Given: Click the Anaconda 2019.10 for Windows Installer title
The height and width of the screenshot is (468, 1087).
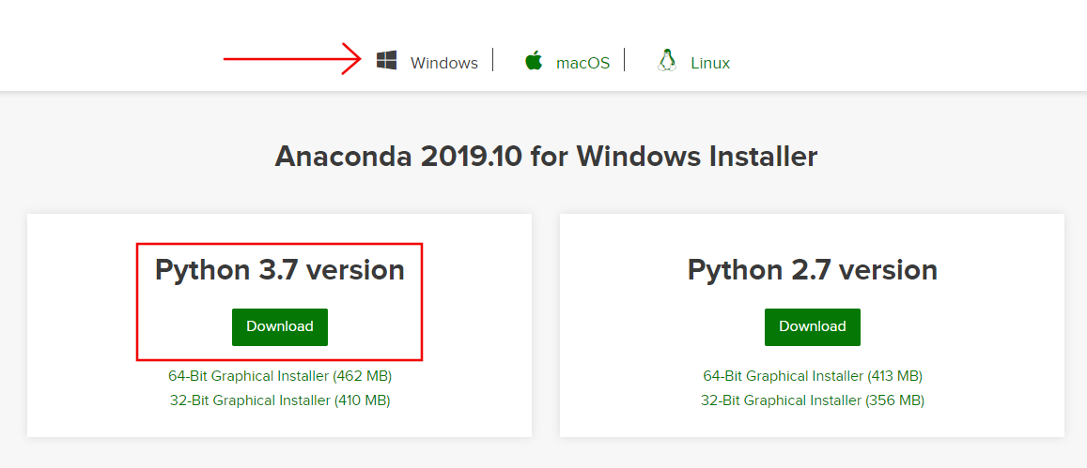Looking at the screenshot, I should coord(546,156).
